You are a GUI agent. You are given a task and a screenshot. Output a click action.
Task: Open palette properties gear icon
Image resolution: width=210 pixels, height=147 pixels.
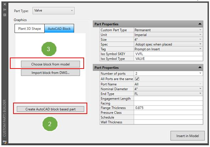coord(5,15)
